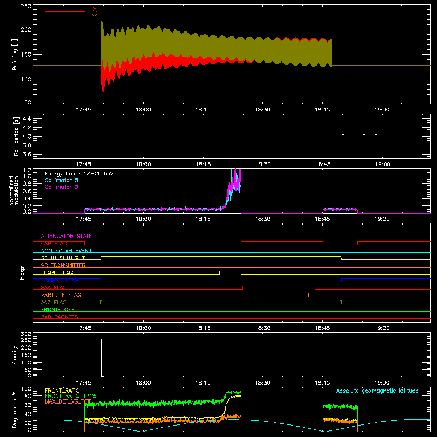Screen dimensions: 437x437
Task: Click the 100 tick on the Quality axis
Action: tap(26, 363)
